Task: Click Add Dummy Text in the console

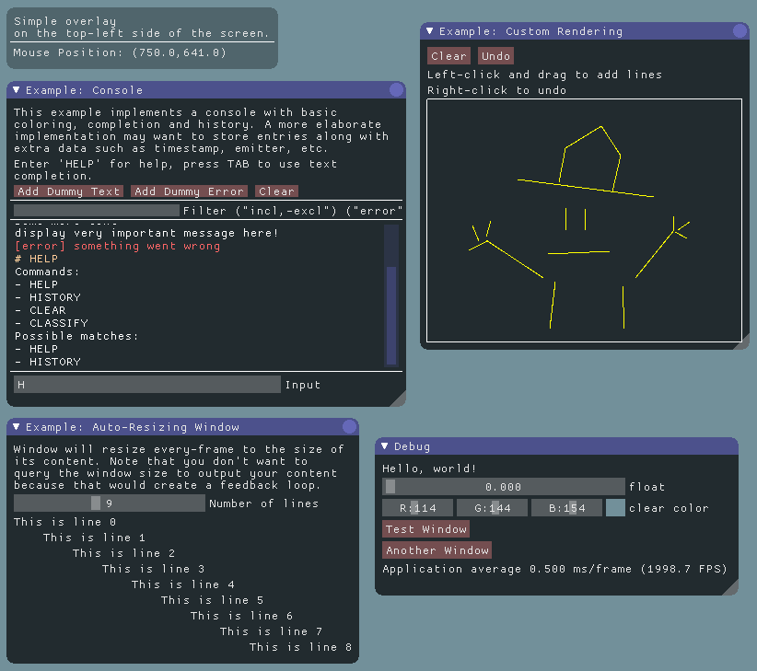Action: (x=67, y=191)
